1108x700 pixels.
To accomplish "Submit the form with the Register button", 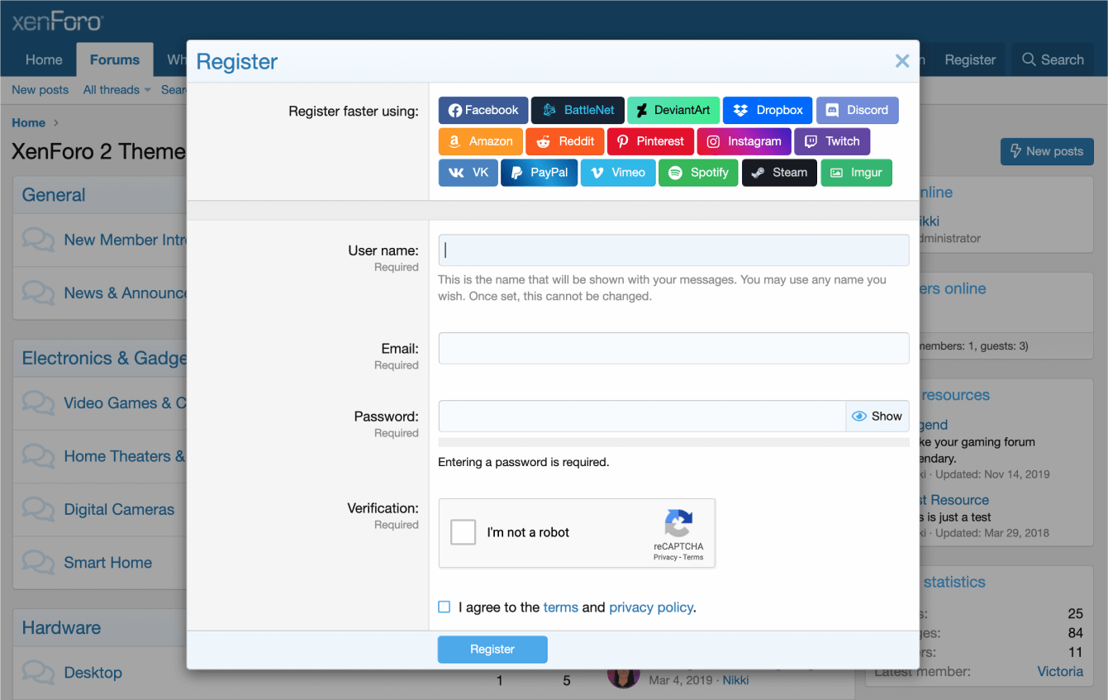I will [x=492, y=650].
